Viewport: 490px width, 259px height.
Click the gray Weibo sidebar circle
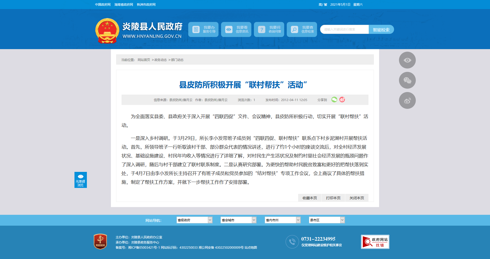407,101
